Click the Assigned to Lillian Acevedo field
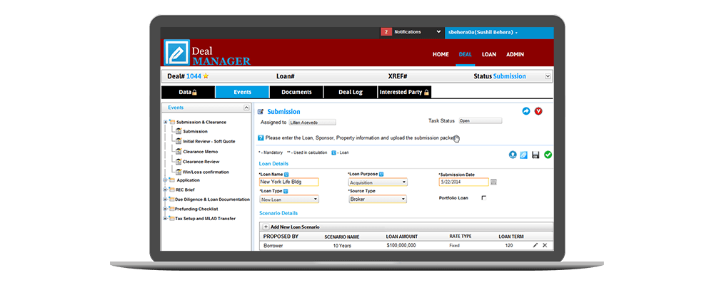 click(313, 122)
